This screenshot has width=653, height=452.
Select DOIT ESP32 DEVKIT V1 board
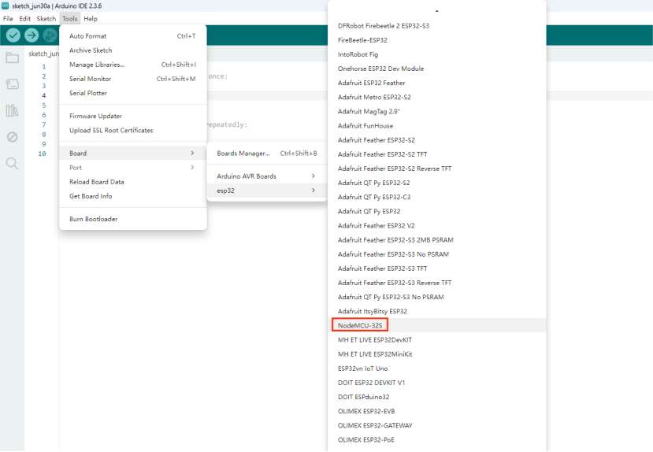371,383
